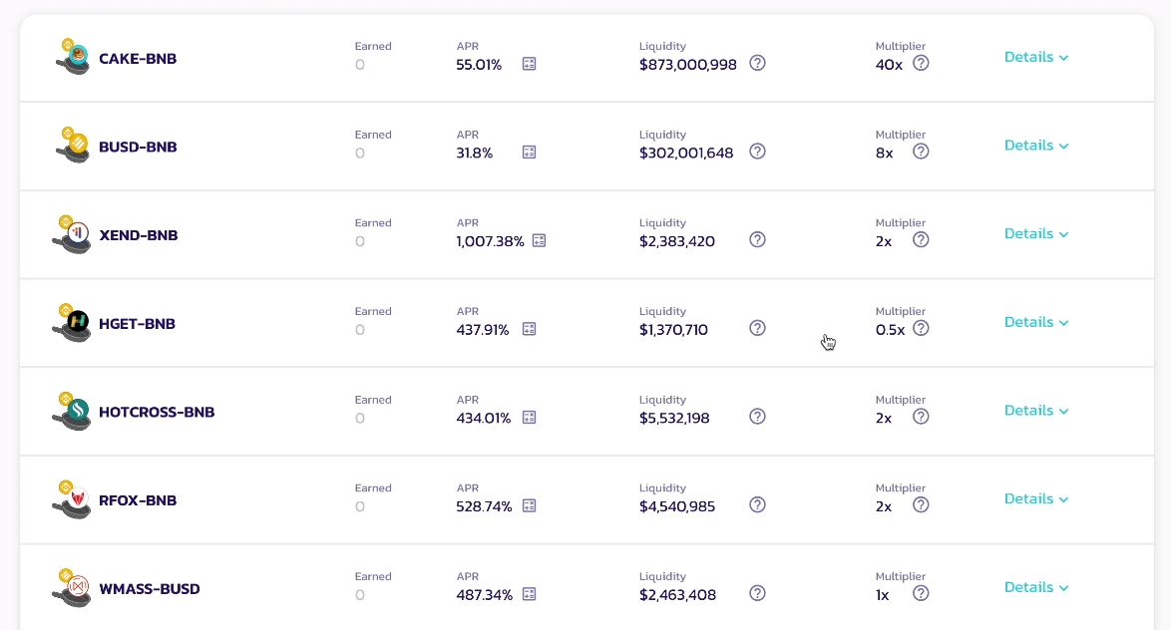This screenshot has height=630, width=1171.
Task: Open APR calculator for CAKE-BNB
Action: tap(529, 64)
